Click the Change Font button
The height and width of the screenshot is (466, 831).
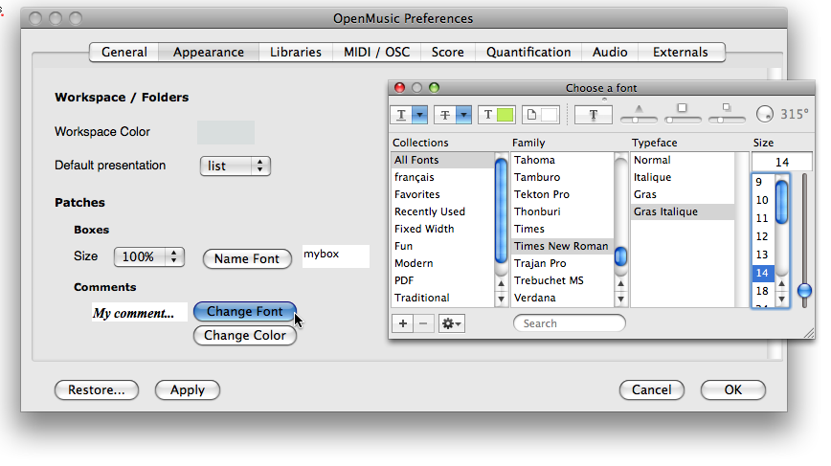pyautogui.click(x=245, y=311)
